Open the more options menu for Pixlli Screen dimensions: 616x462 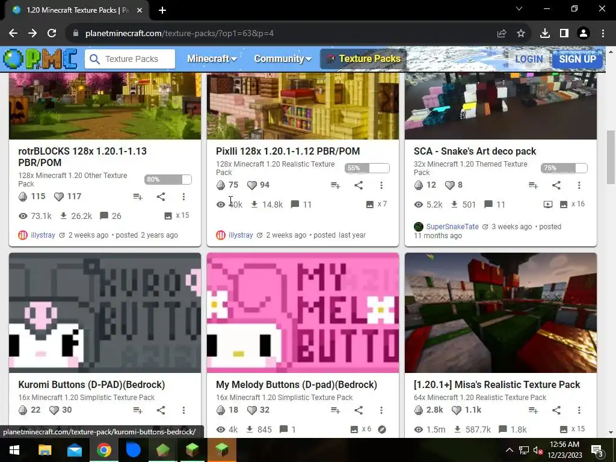pyautogui.click(x=381, y=185)
